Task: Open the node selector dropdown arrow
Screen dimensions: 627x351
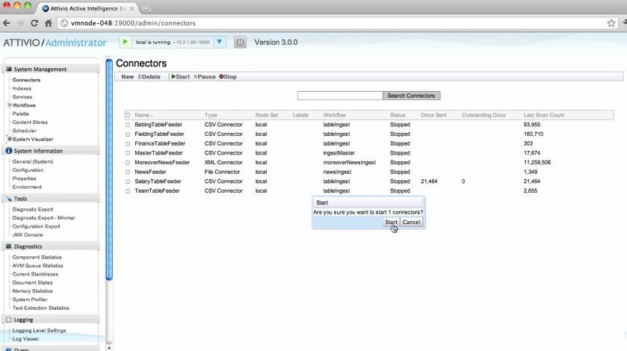Action: tap(220, 42)
